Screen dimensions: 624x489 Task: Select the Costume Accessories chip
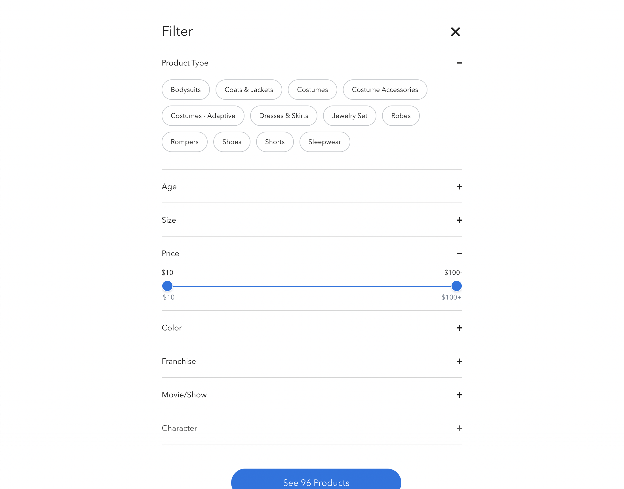tap(385, 90)
